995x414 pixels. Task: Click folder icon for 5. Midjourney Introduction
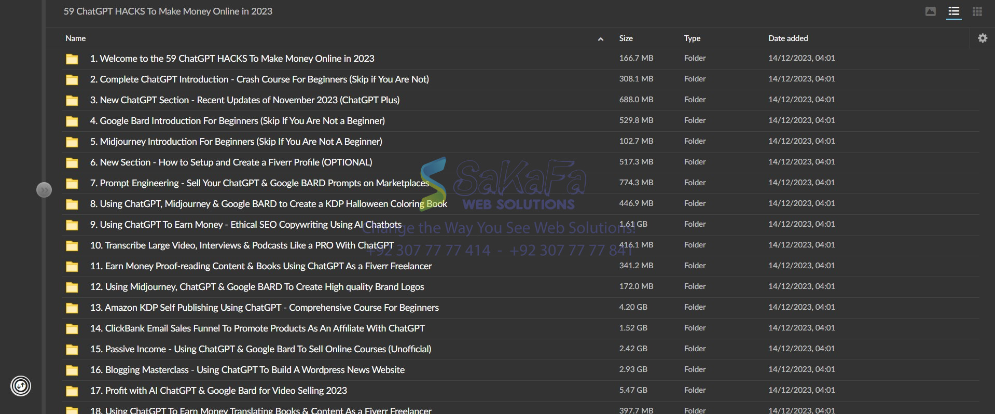72,142
